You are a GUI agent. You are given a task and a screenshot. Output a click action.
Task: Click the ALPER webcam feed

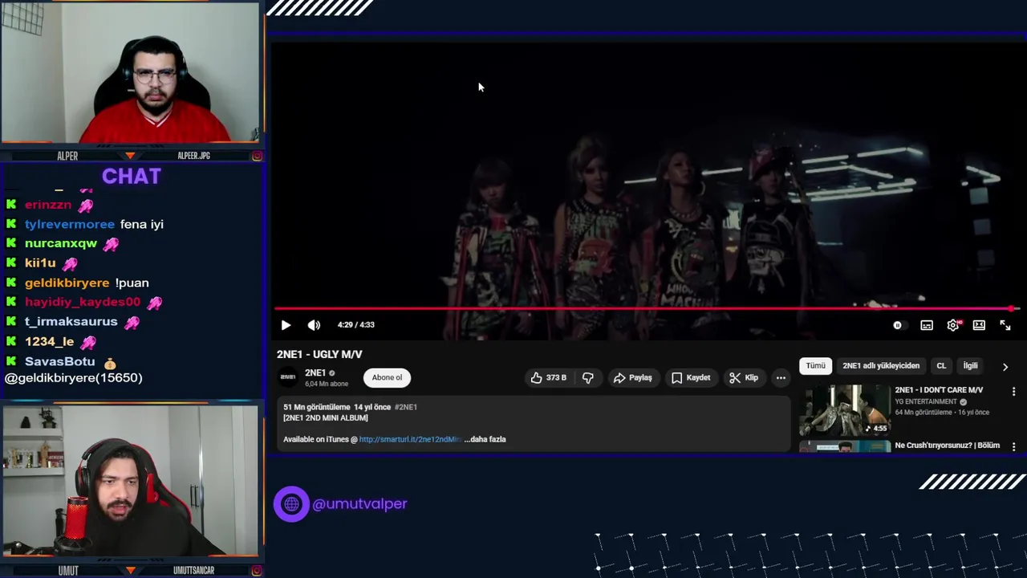click(130, 74)
